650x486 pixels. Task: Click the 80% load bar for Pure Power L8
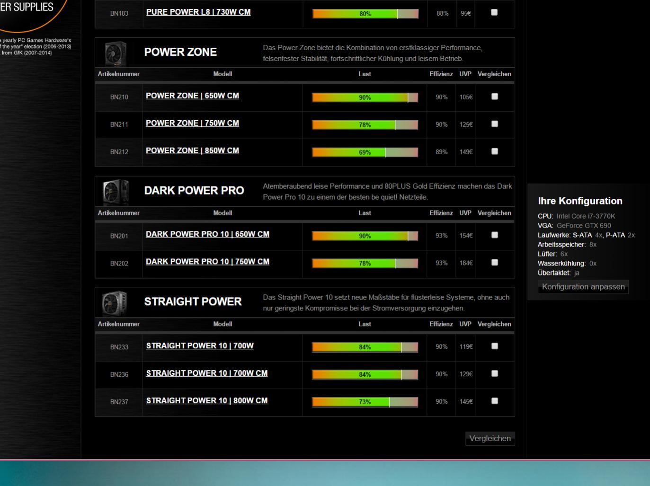pyautogui.click(x=365, y=14)
